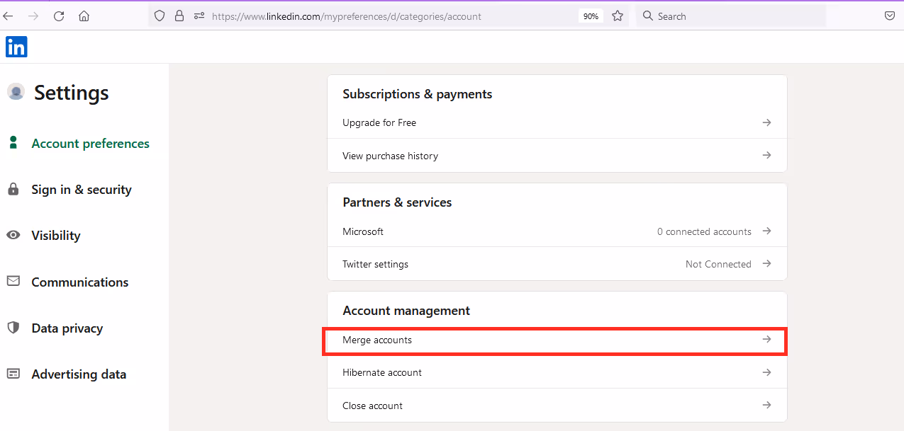Click the Sign in & security lock icon
This screenshot has height=431, width=904.
13,189
